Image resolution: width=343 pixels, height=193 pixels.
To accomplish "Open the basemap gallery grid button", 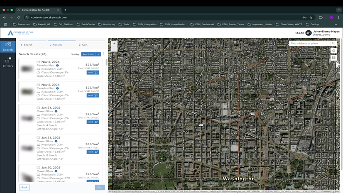I will (x=333, y=58).
